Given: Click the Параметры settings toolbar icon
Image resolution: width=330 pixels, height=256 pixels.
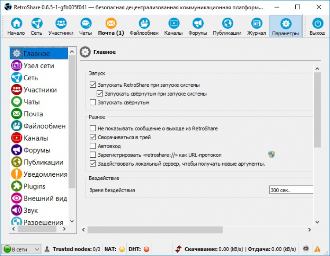Looking at the screenshot, I should [286, 26].
